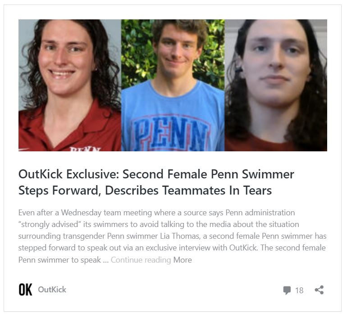
Task: Open the article via the headline link
Action: coord(156,182)
